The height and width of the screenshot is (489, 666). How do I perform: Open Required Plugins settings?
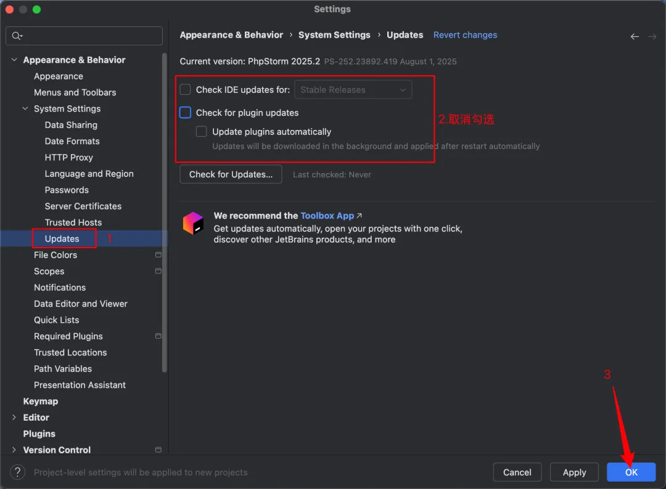click(x=68, y=336)
